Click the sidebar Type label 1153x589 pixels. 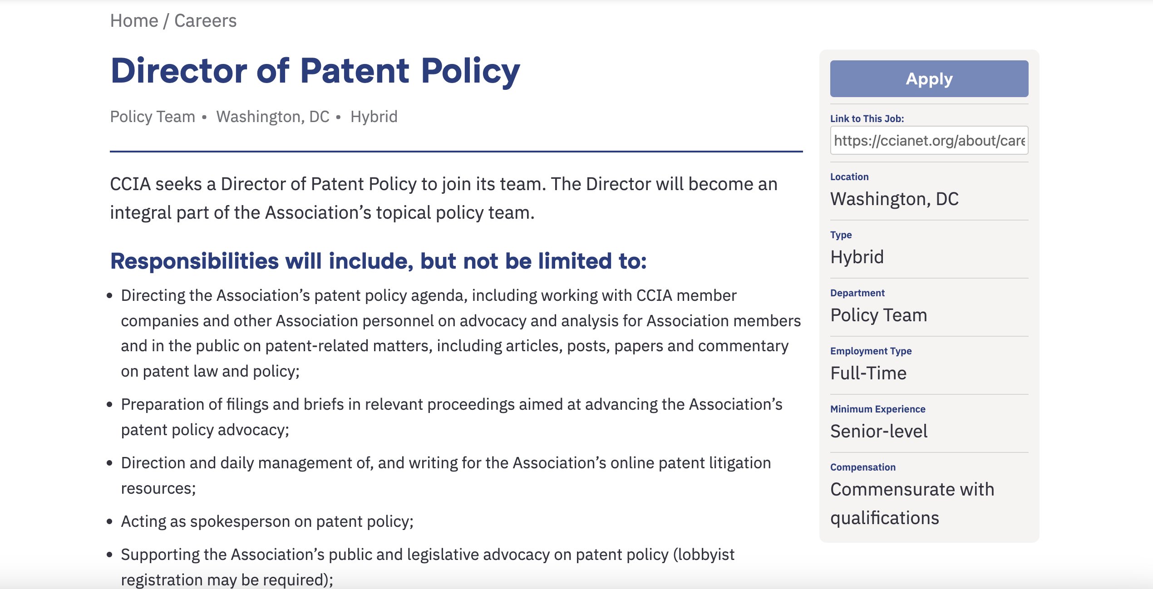point(841,235)
